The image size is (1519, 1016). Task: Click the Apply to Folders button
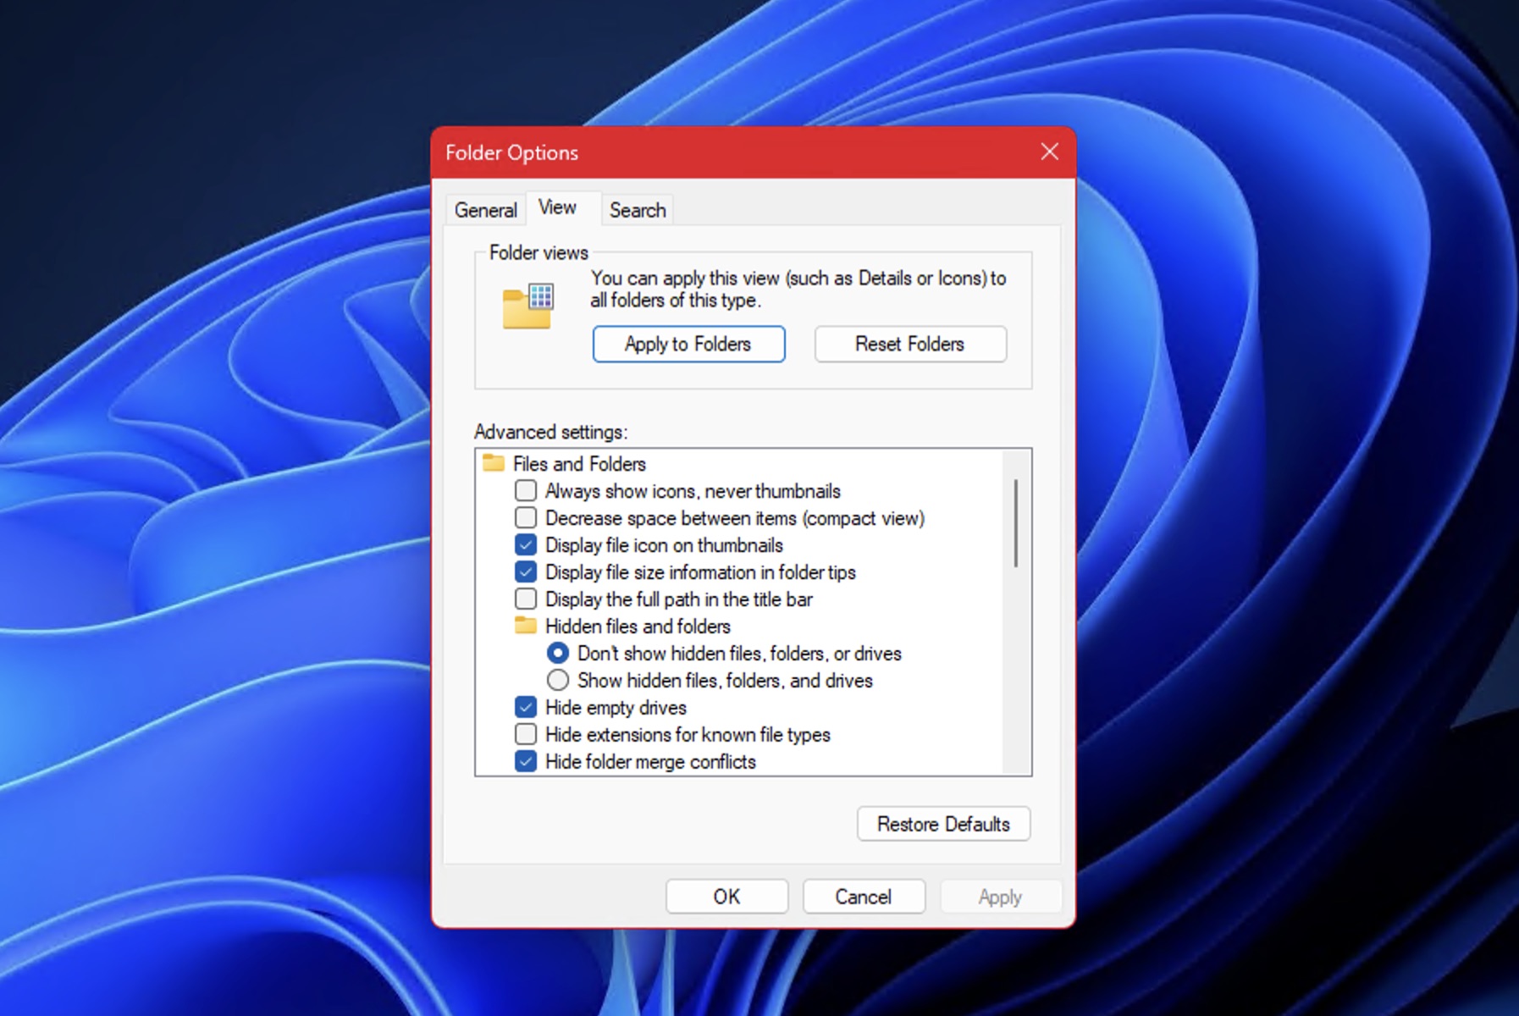pos(688,344)
